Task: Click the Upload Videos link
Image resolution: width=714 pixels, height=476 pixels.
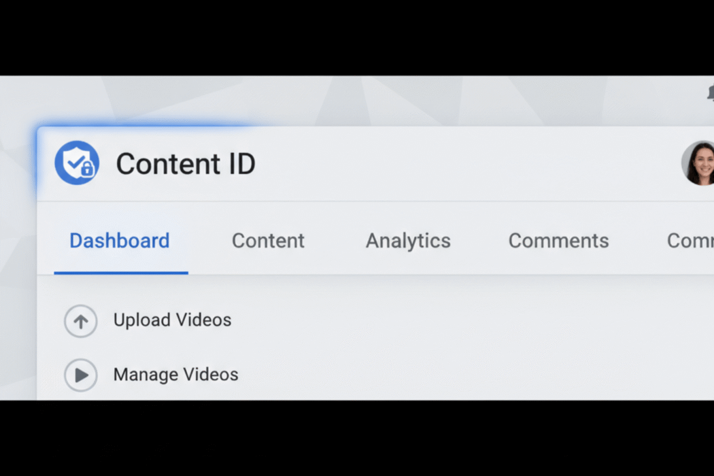Action: tap(172, 320)
